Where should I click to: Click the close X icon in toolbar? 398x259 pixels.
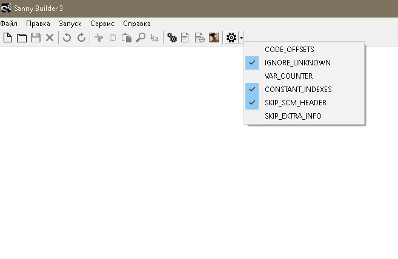50,38
